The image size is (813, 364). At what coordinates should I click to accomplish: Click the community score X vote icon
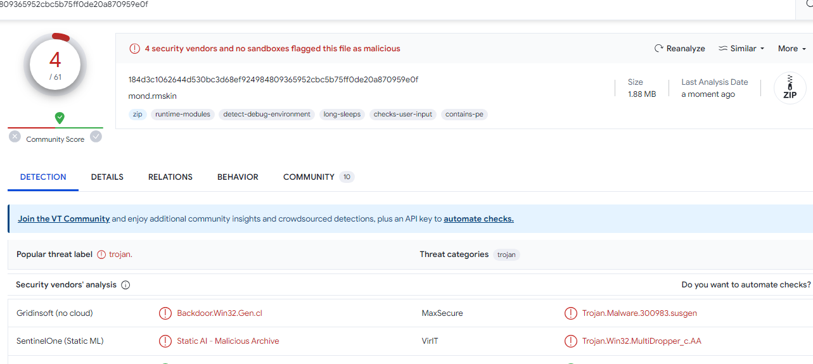(15, 136)
